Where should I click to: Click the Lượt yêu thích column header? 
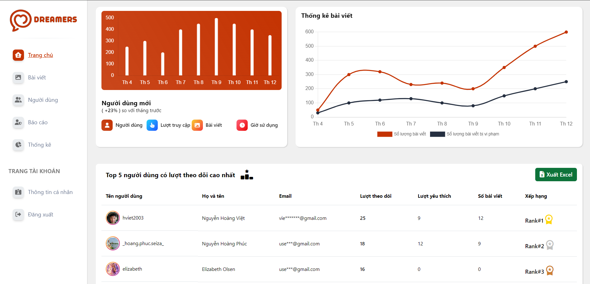[434, 196]
